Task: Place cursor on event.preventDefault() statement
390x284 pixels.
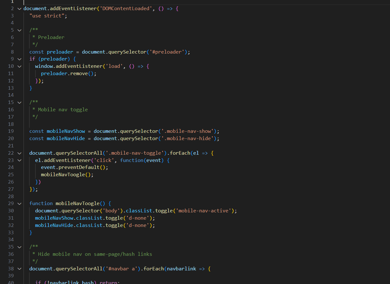Action: coord(74,167)
